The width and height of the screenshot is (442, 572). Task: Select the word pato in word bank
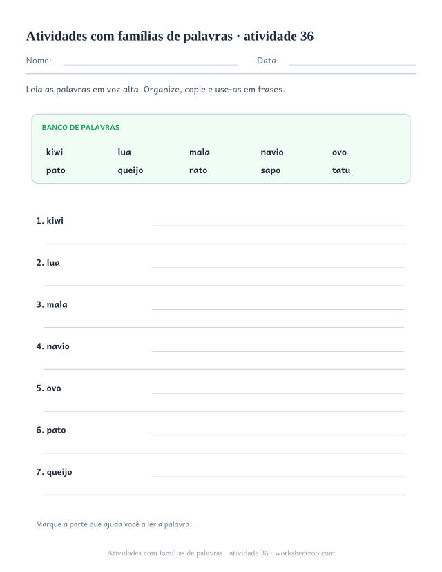[x=56, y=170]
